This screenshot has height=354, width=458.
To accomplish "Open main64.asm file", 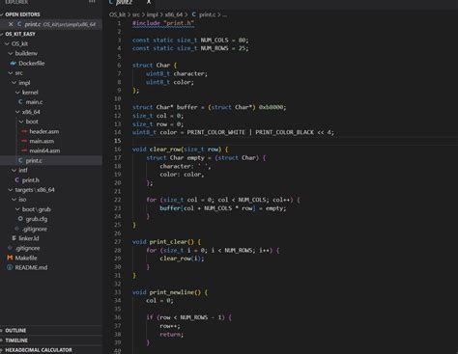I will click(44, 150).
